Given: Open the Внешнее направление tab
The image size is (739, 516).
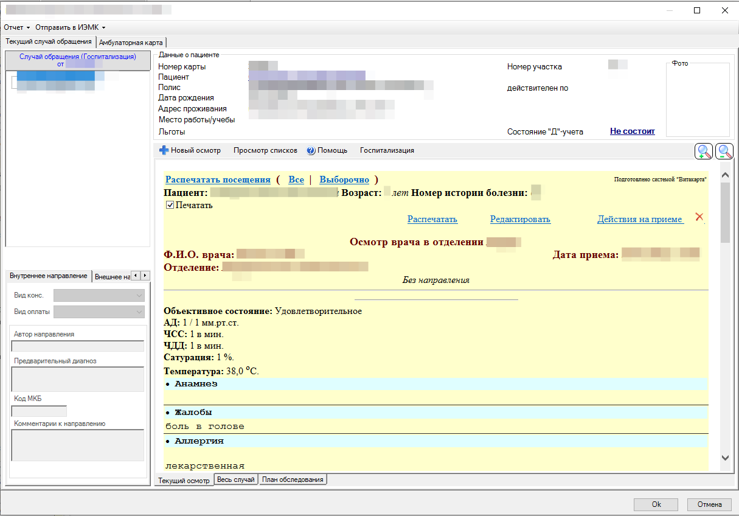Looking at the screenshot, I should (x=112, y=276).
